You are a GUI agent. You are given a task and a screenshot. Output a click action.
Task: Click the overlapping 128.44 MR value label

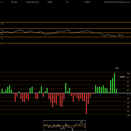(x=122, y=77)
